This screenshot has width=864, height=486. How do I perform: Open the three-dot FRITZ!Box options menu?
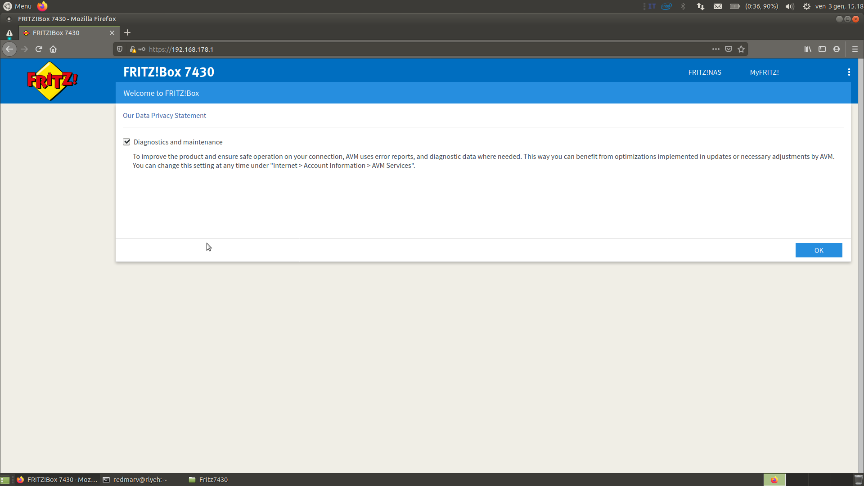click(849, 72)
